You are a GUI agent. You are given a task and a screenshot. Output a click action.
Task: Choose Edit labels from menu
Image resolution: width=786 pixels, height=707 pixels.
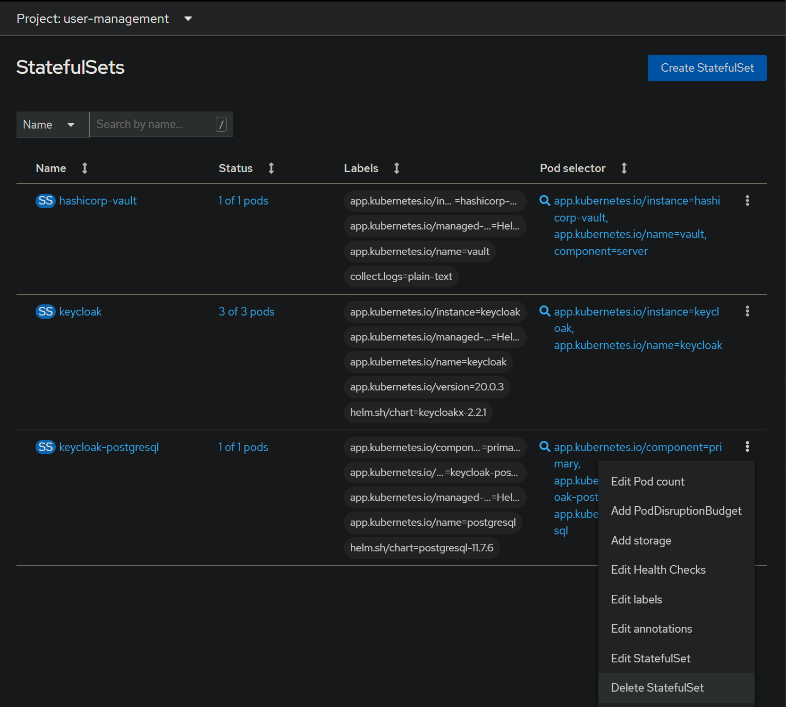tap(677, 600)
